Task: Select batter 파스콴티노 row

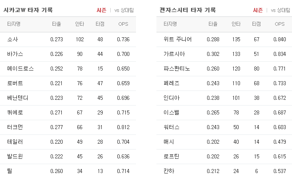Action: [x=224, y=69]
